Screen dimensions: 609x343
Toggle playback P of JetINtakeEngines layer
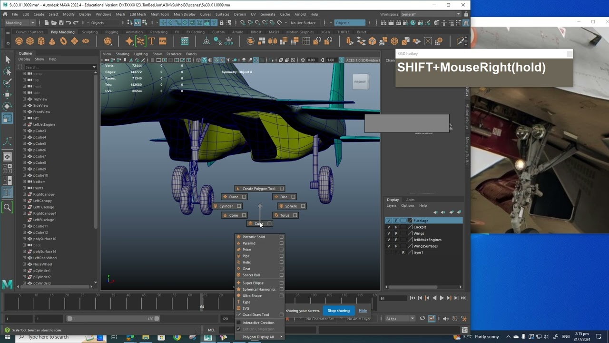click(396, 240)
